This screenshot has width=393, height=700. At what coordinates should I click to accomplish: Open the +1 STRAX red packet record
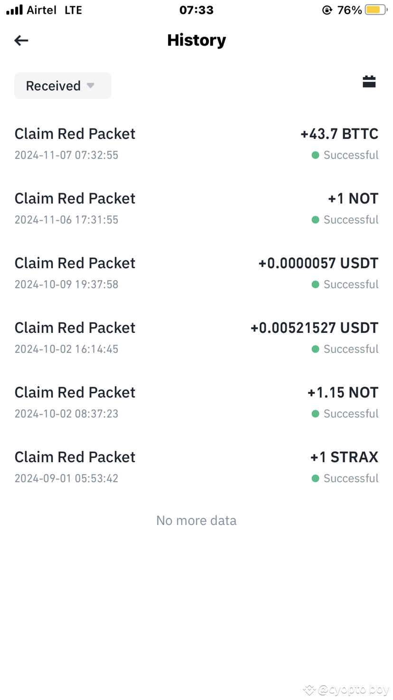[196, 467]
